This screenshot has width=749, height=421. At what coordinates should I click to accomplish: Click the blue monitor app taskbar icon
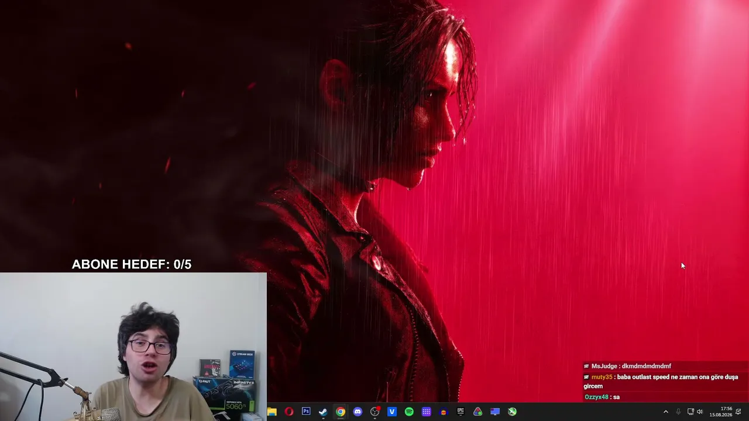coord(495,412)
